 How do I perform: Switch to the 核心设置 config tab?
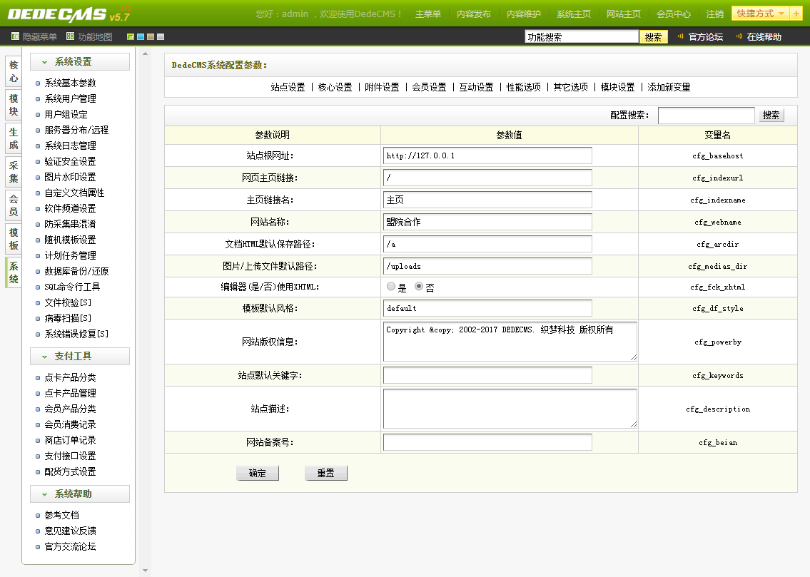[335, 87]
